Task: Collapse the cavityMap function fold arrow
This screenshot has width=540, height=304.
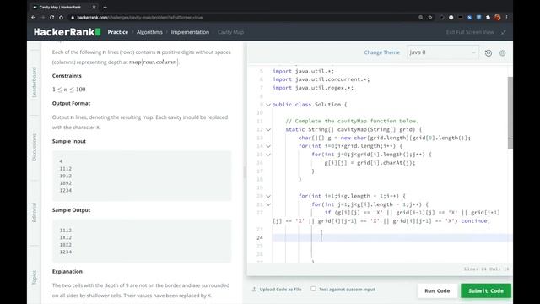Action: [x=268, y=129]
